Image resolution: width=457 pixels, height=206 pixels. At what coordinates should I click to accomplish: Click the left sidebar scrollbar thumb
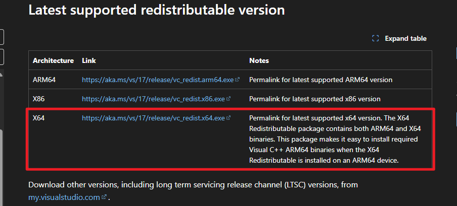[x=1, y=166]
